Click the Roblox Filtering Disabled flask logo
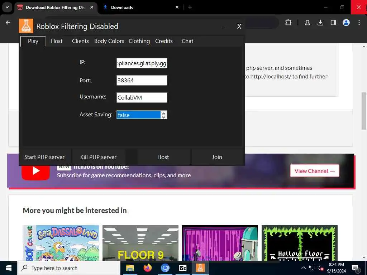The height and width of the screenshot is (275, 367). (x=26, y=26)
